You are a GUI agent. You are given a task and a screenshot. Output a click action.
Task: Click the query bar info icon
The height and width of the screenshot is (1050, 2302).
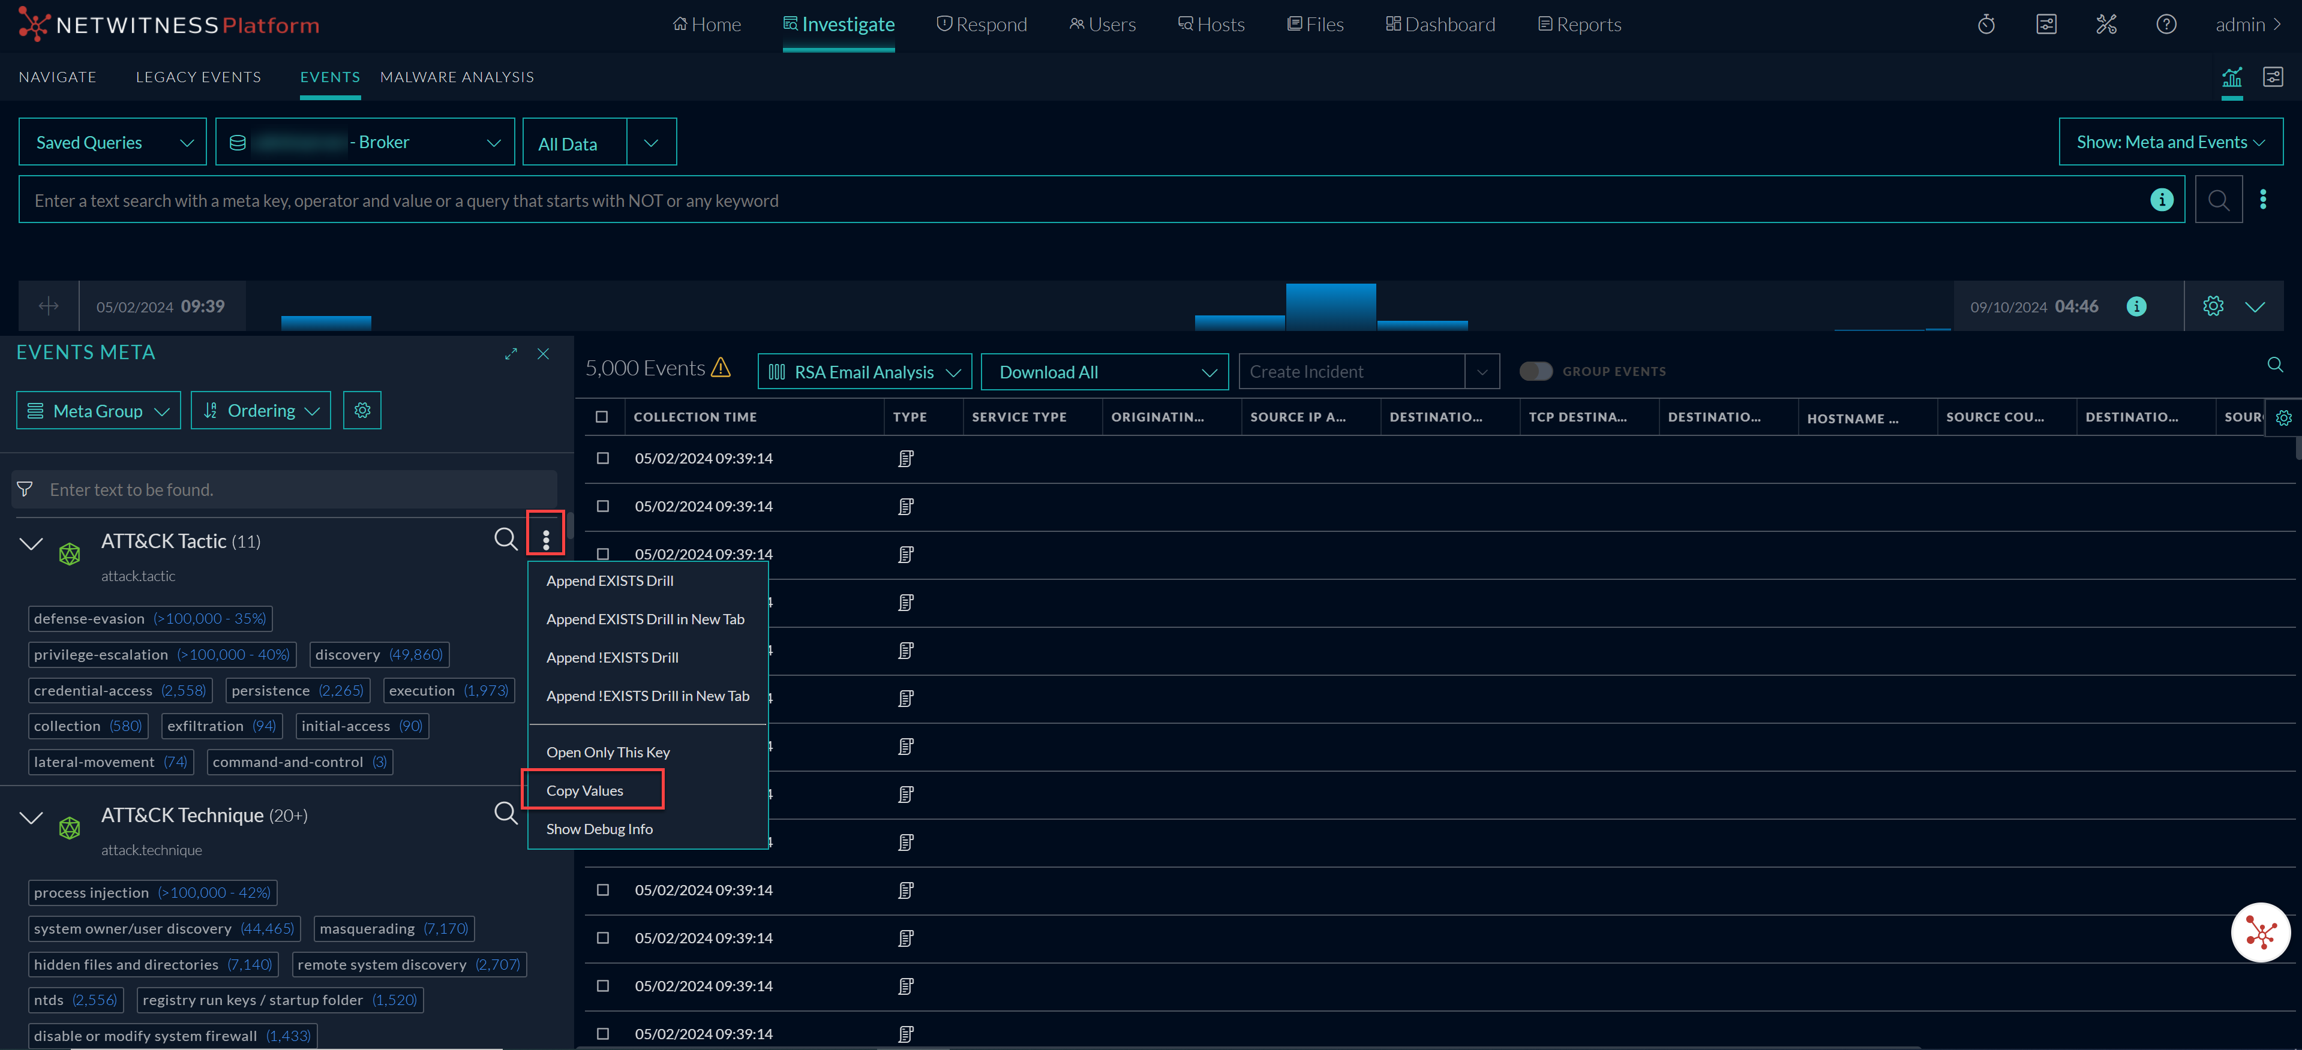(2161, 200)
